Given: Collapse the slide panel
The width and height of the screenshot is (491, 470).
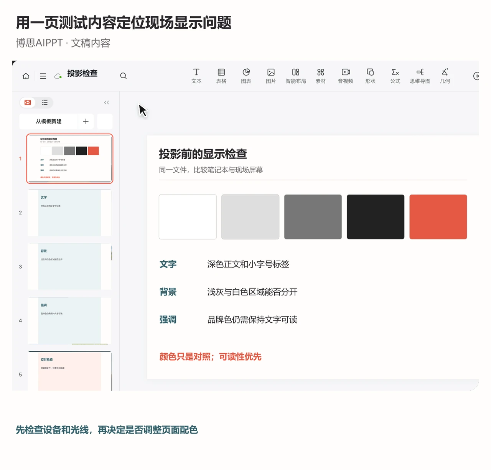Looking at the screenshot, I should [107, 102].
